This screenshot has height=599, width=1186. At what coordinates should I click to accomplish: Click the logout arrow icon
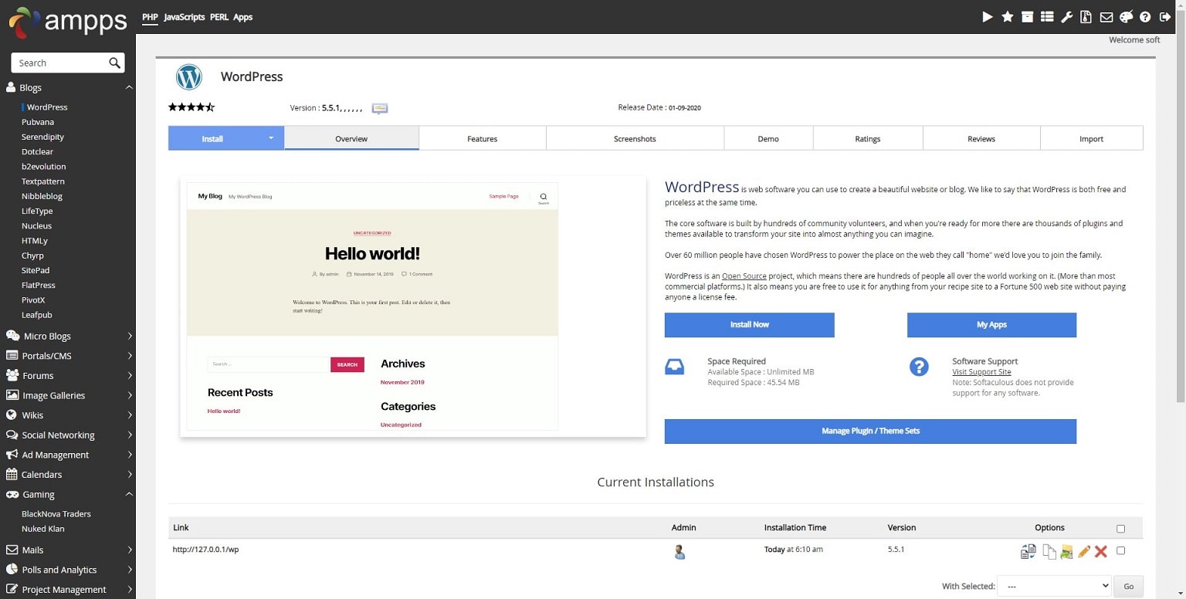coord(1165,17)
